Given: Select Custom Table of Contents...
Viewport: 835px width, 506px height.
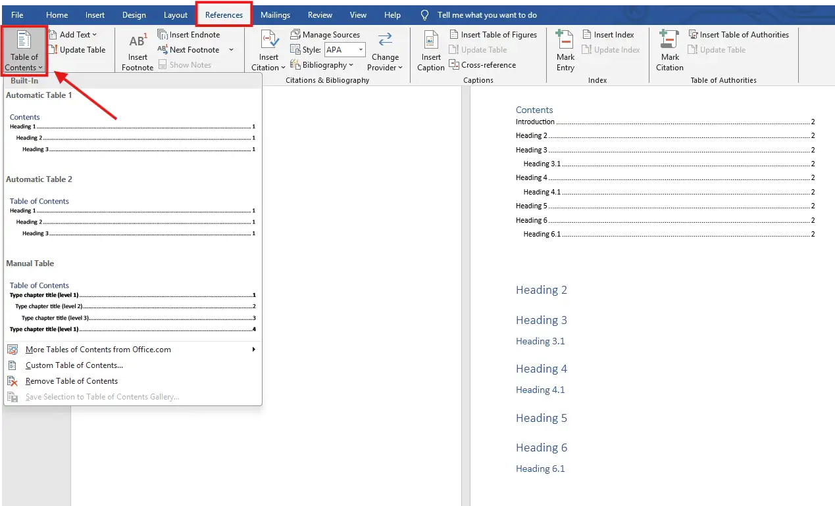Looking at the screenshot, I should [x=132, y=365].
